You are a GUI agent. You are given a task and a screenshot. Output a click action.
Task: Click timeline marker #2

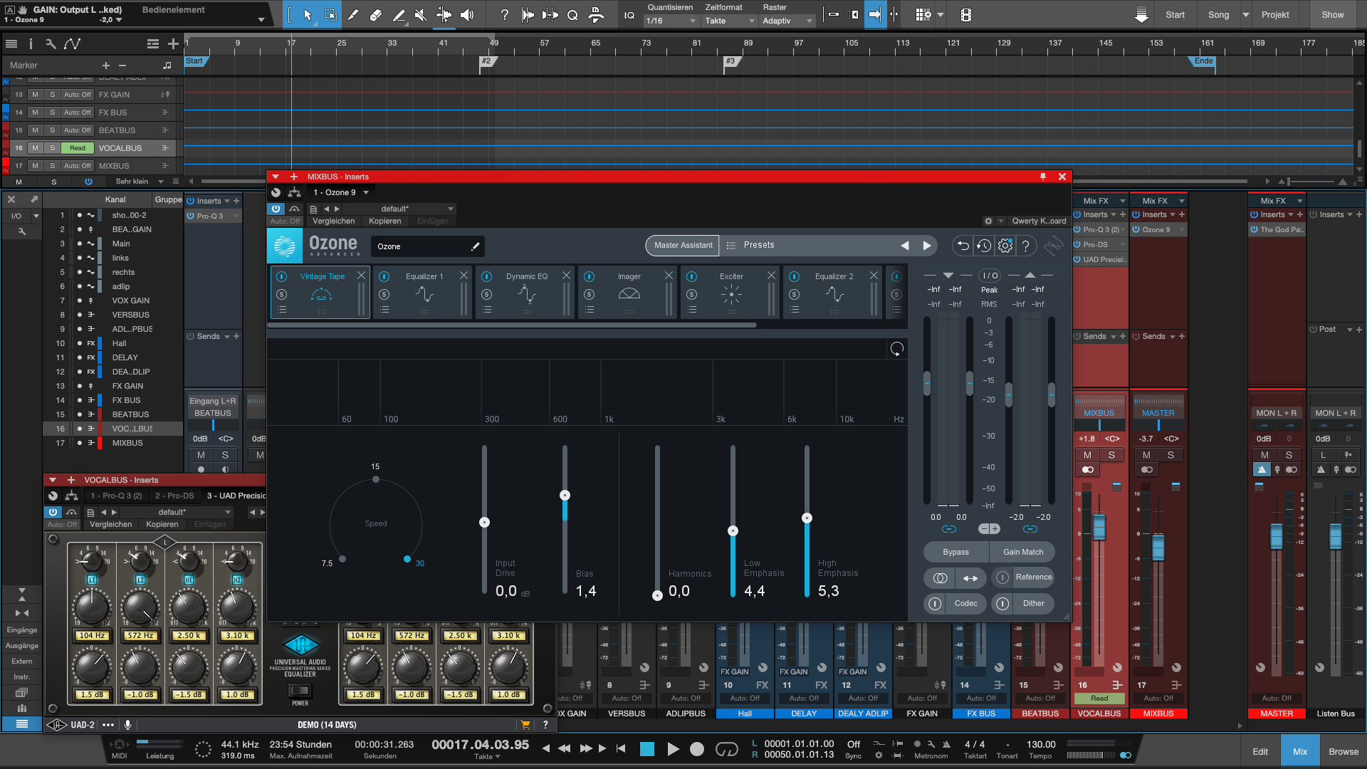coord(486,61)
